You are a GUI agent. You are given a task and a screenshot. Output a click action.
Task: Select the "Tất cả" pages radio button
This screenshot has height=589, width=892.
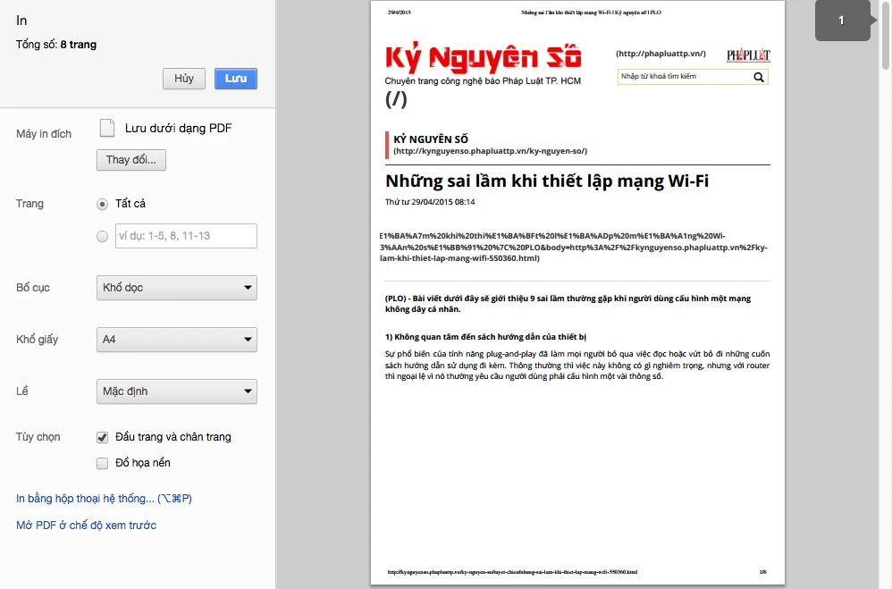[x=102, y=204]
